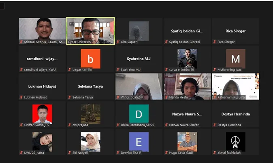Click muted mic icon beside Destya Herninda label
This screenshot has width=273, height=163.
[x=215, y=125]
